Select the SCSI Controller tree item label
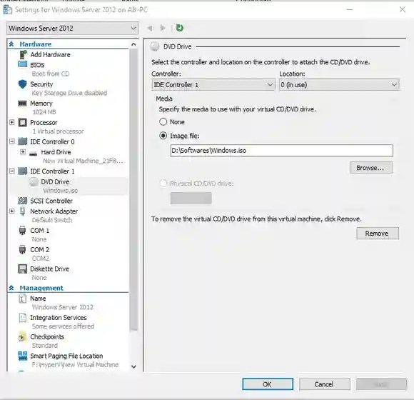Viewport: 414px width, 400px height. [51, 201]
